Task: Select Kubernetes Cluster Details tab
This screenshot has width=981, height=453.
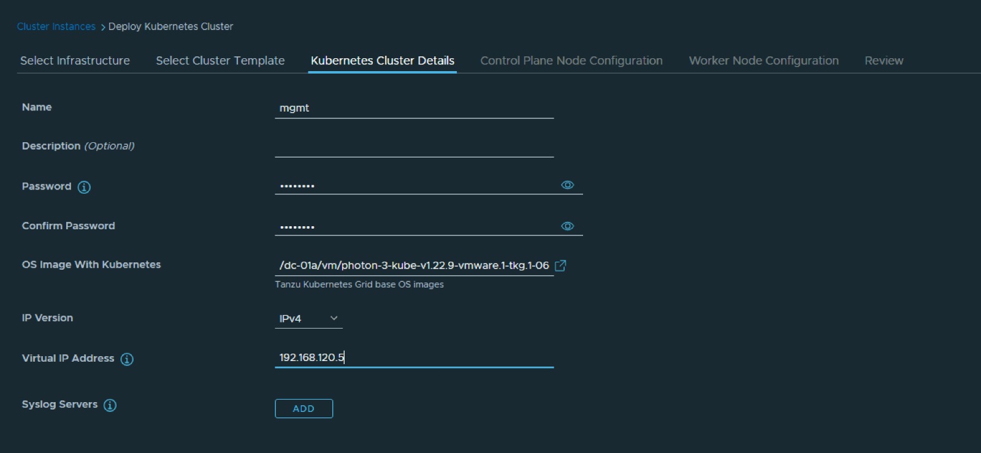Action: click(x=383, y=61)
